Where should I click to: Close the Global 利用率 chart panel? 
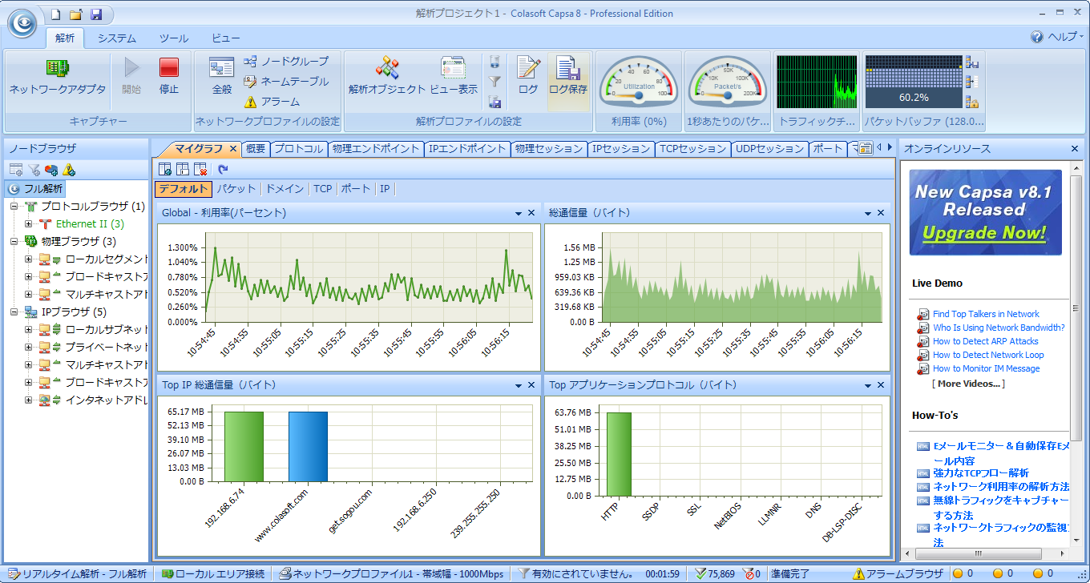pyautogui.click(x=531, y=213)
